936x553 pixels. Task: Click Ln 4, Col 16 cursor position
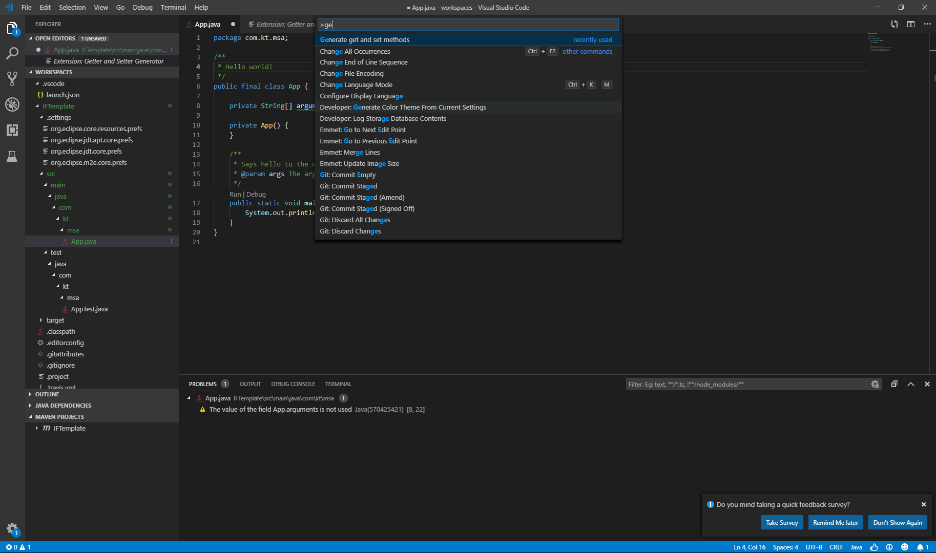[x=750, y=547]
